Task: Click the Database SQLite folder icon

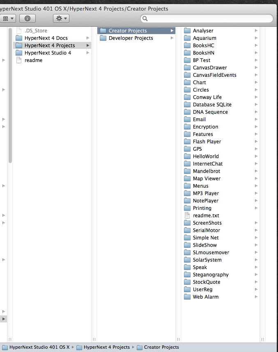Action: pyautogui.click(x=187, y=105)
